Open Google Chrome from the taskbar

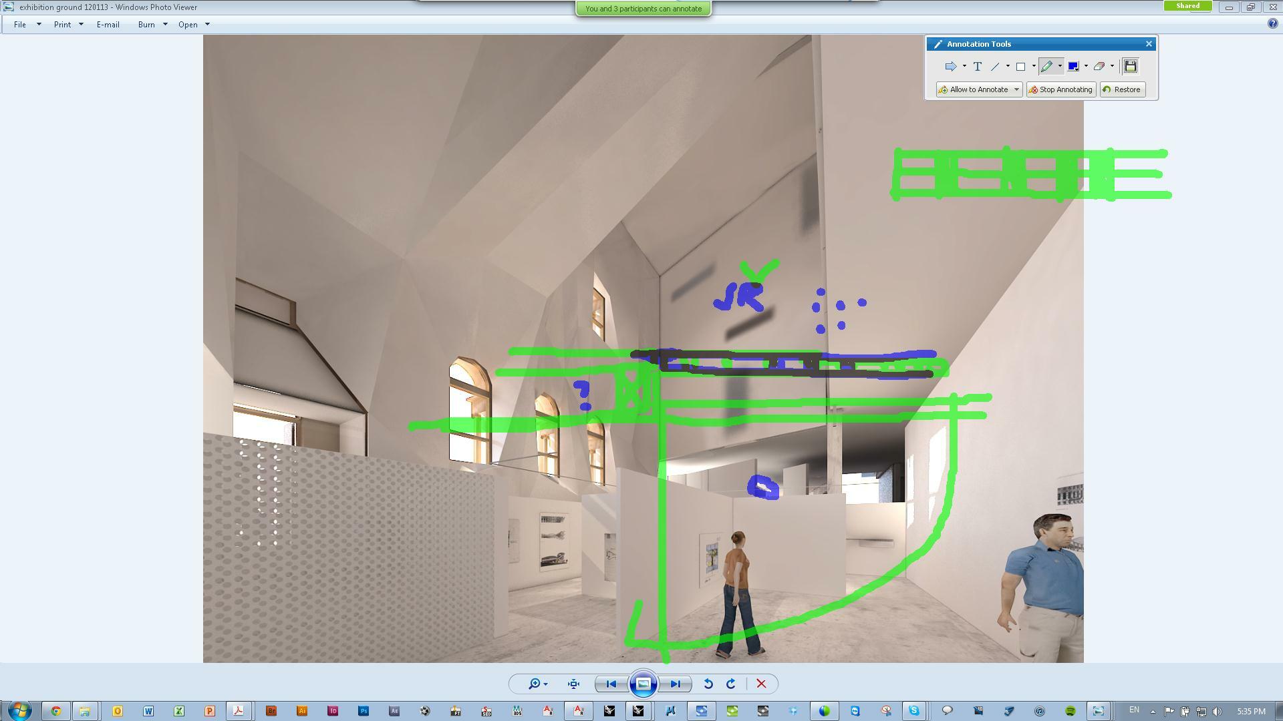(x=55, y=711)
